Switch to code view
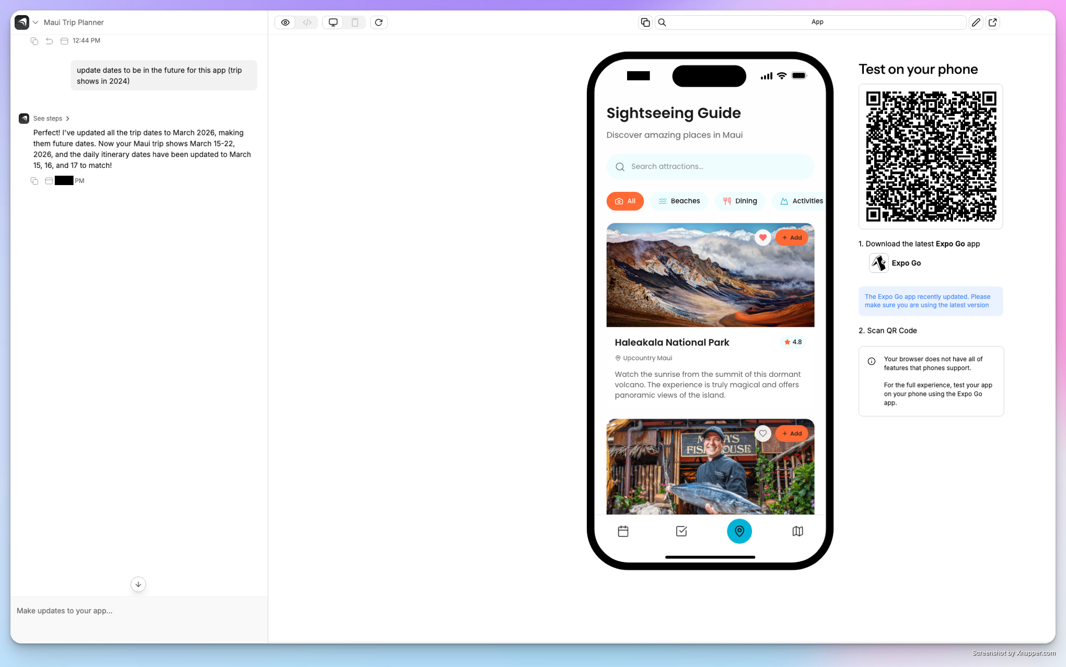This screenshot has height=667, width=1066. tap(307, 22)
